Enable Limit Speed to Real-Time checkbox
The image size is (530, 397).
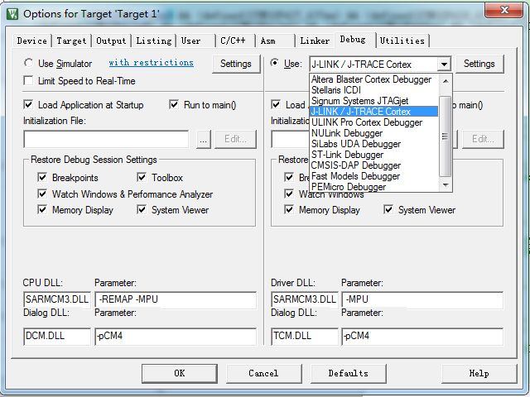(28, 81)
